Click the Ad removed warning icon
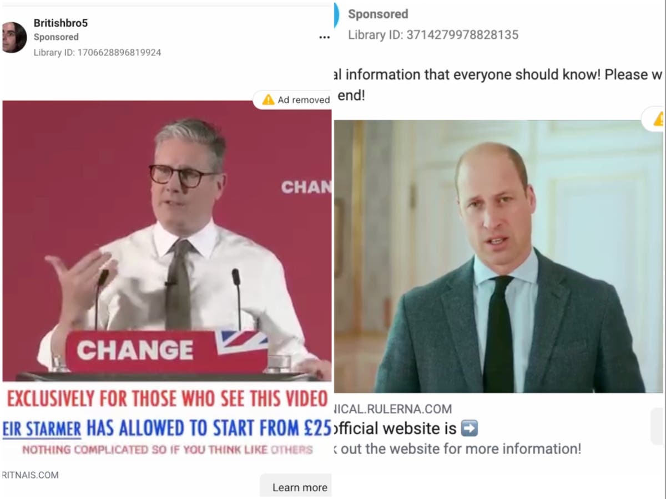Screen dimensions: 666x499 268,100
